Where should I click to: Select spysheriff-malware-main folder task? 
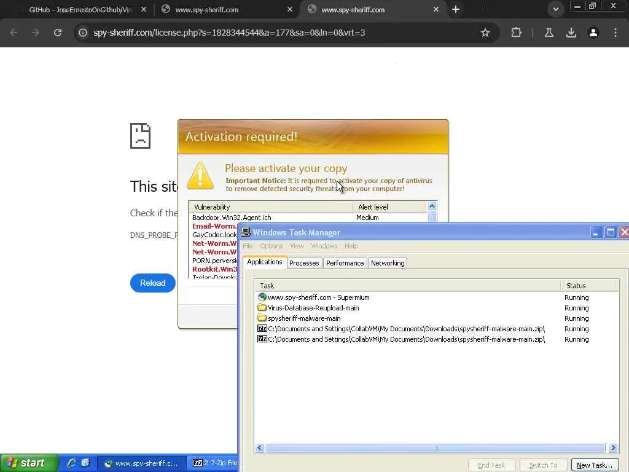[x=437, y=318]
